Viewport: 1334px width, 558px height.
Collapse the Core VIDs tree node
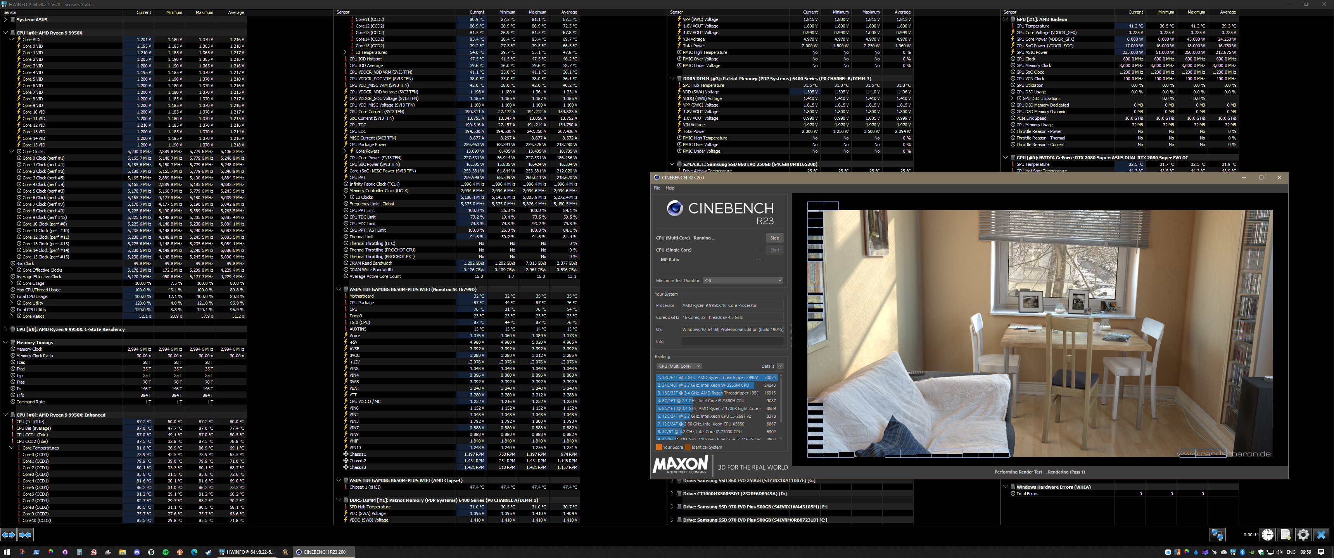(x=12, y=40)
